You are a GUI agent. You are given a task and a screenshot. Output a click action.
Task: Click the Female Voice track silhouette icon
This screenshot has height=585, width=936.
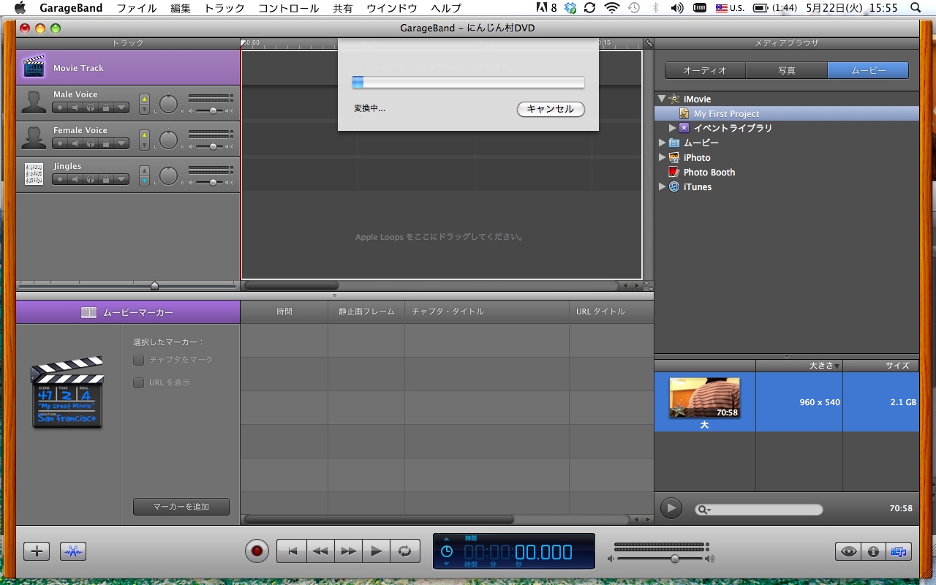[x=34, y=139]
